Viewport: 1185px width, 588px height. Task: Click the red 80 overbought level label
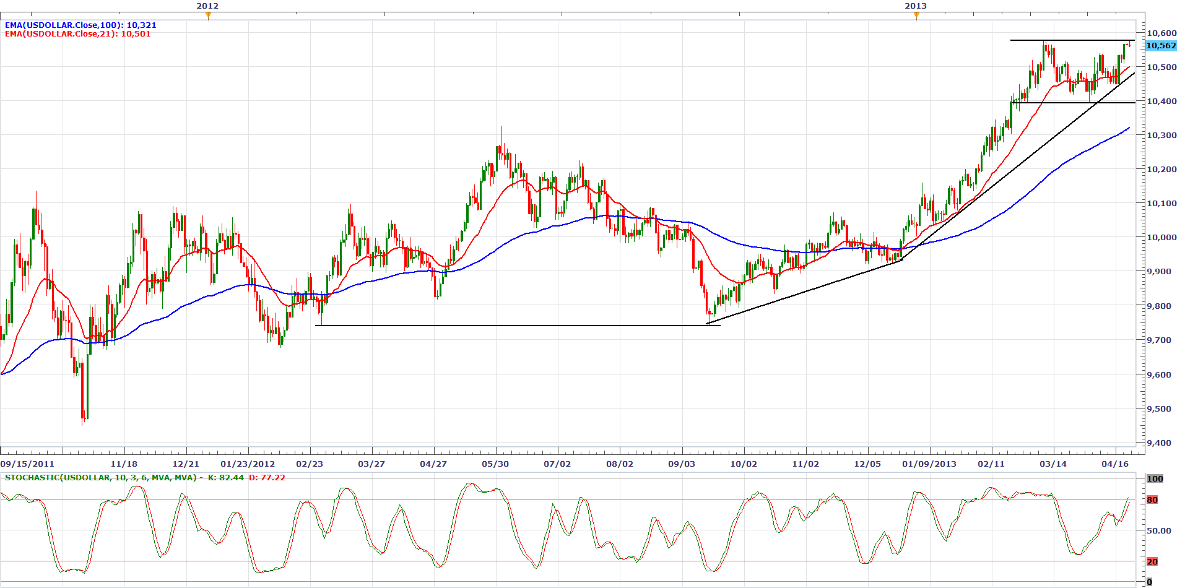tap(1152, 500)
